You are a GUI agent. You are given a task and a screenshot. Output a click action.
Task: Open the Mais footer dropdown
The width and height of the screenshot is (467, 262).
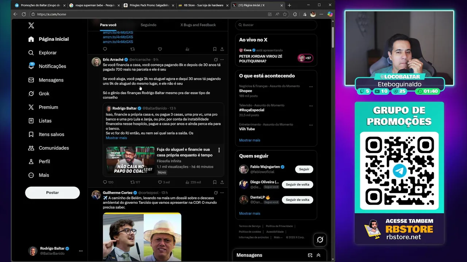[278, 237]
